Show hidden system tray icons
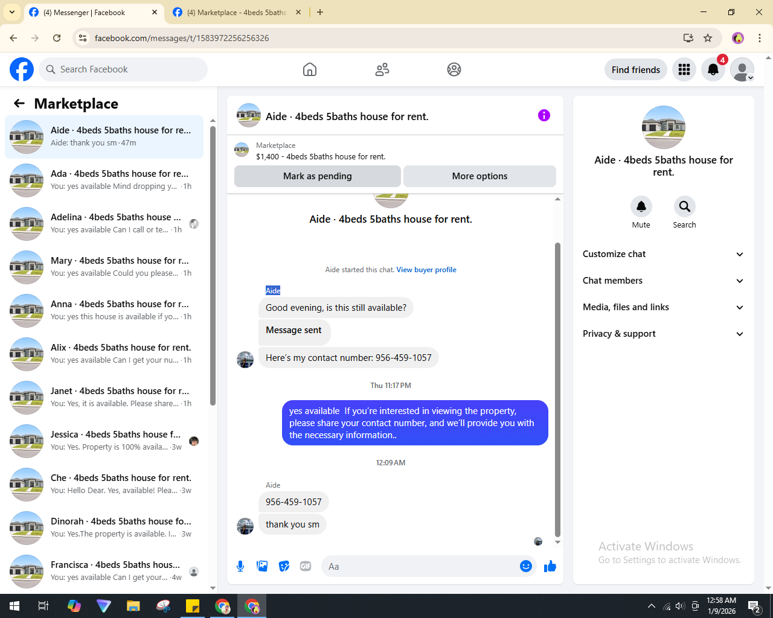 [652, 606]
